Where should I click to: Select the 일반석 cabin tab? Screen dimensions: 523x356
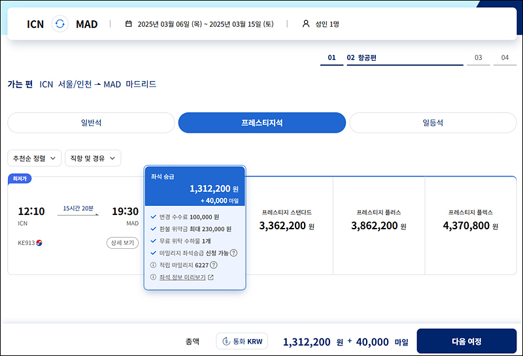click(91, 123)
